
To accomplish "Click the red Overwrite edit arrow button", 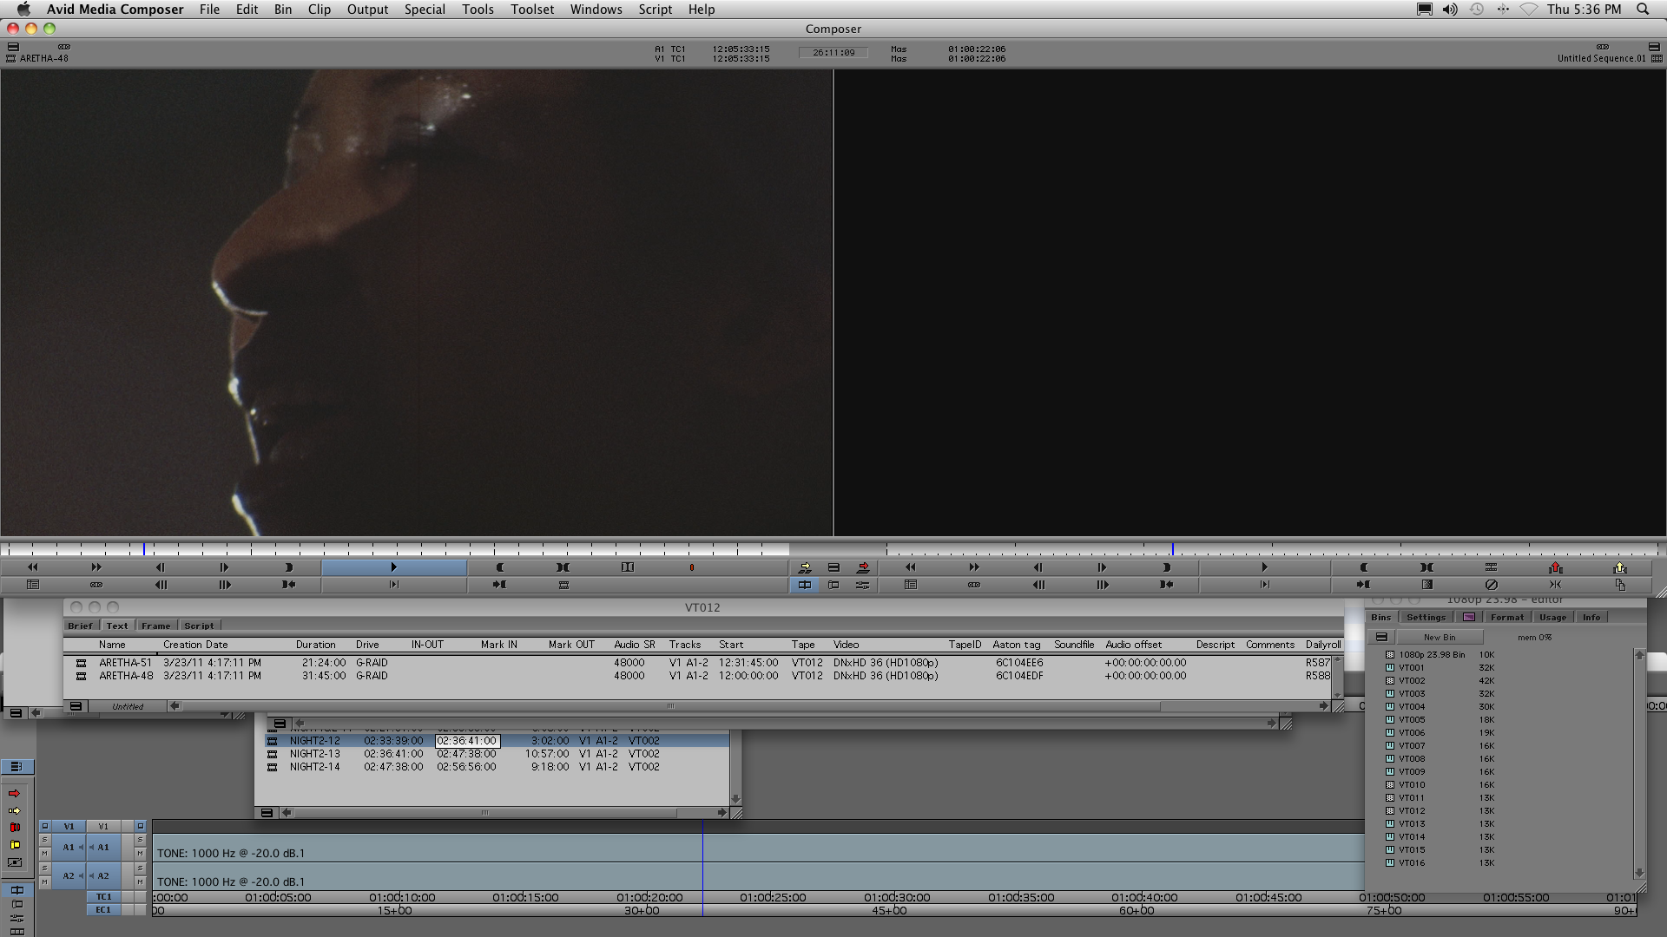I will tap(863, 567).
